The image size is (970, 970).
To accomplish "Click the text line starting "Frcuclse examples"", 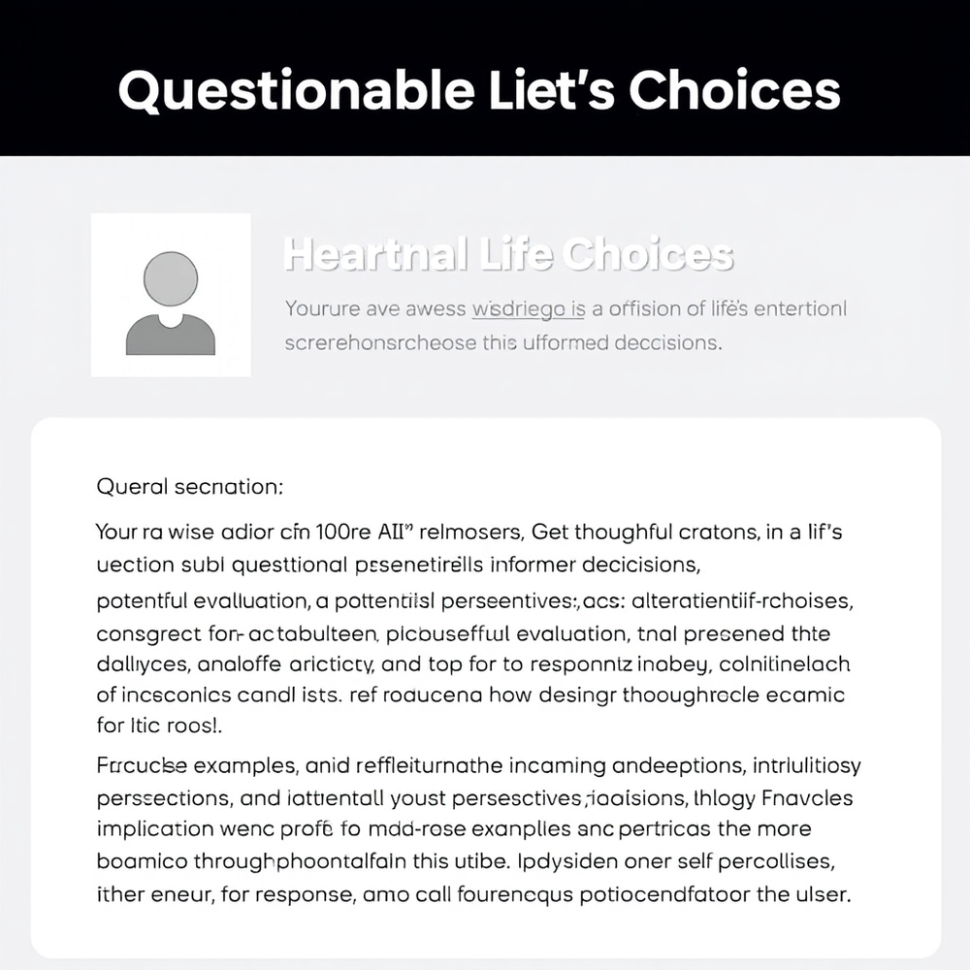I will tap(478, 766).
